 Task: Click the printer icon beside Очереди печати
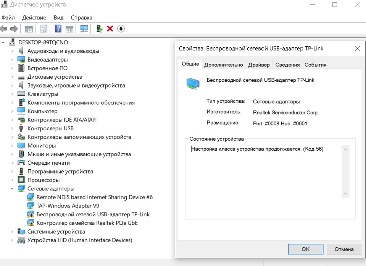(x=21, y=162)
